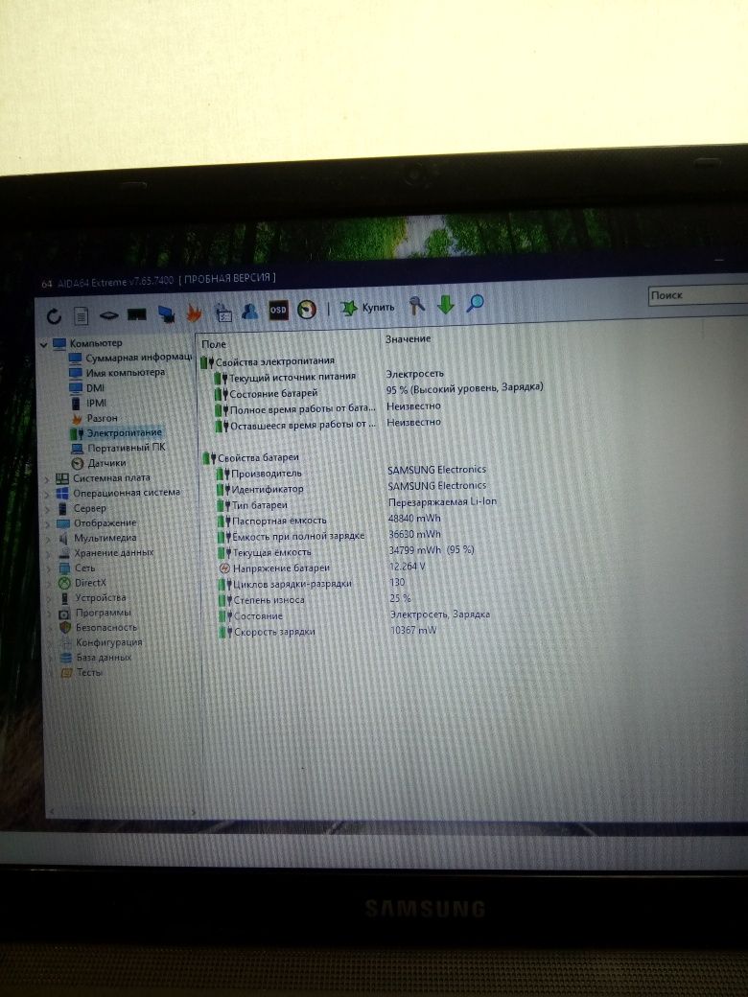Expand the Операционная система node
The width and height of the screenshot is (748, 997).
tap(47, 494)
